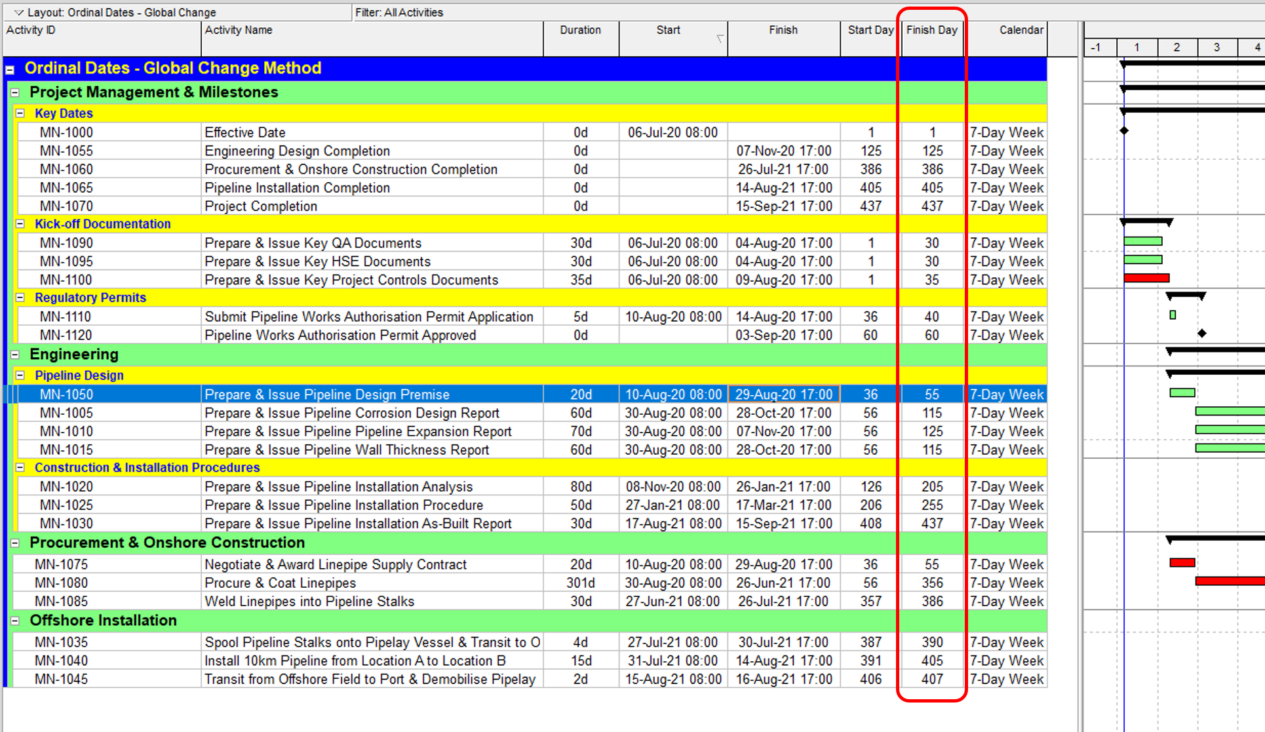
Task: Click Permit Approved milestone diamond in Gantt
Action: [x=1202, y=334]
